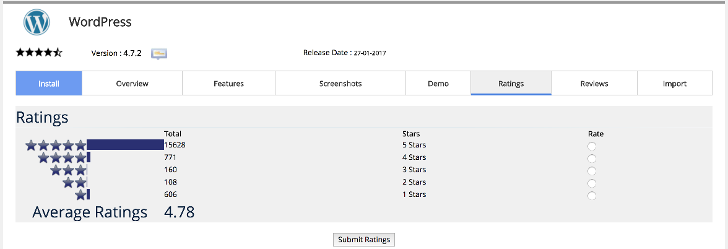Click the 15628 total count

point(175,145)
